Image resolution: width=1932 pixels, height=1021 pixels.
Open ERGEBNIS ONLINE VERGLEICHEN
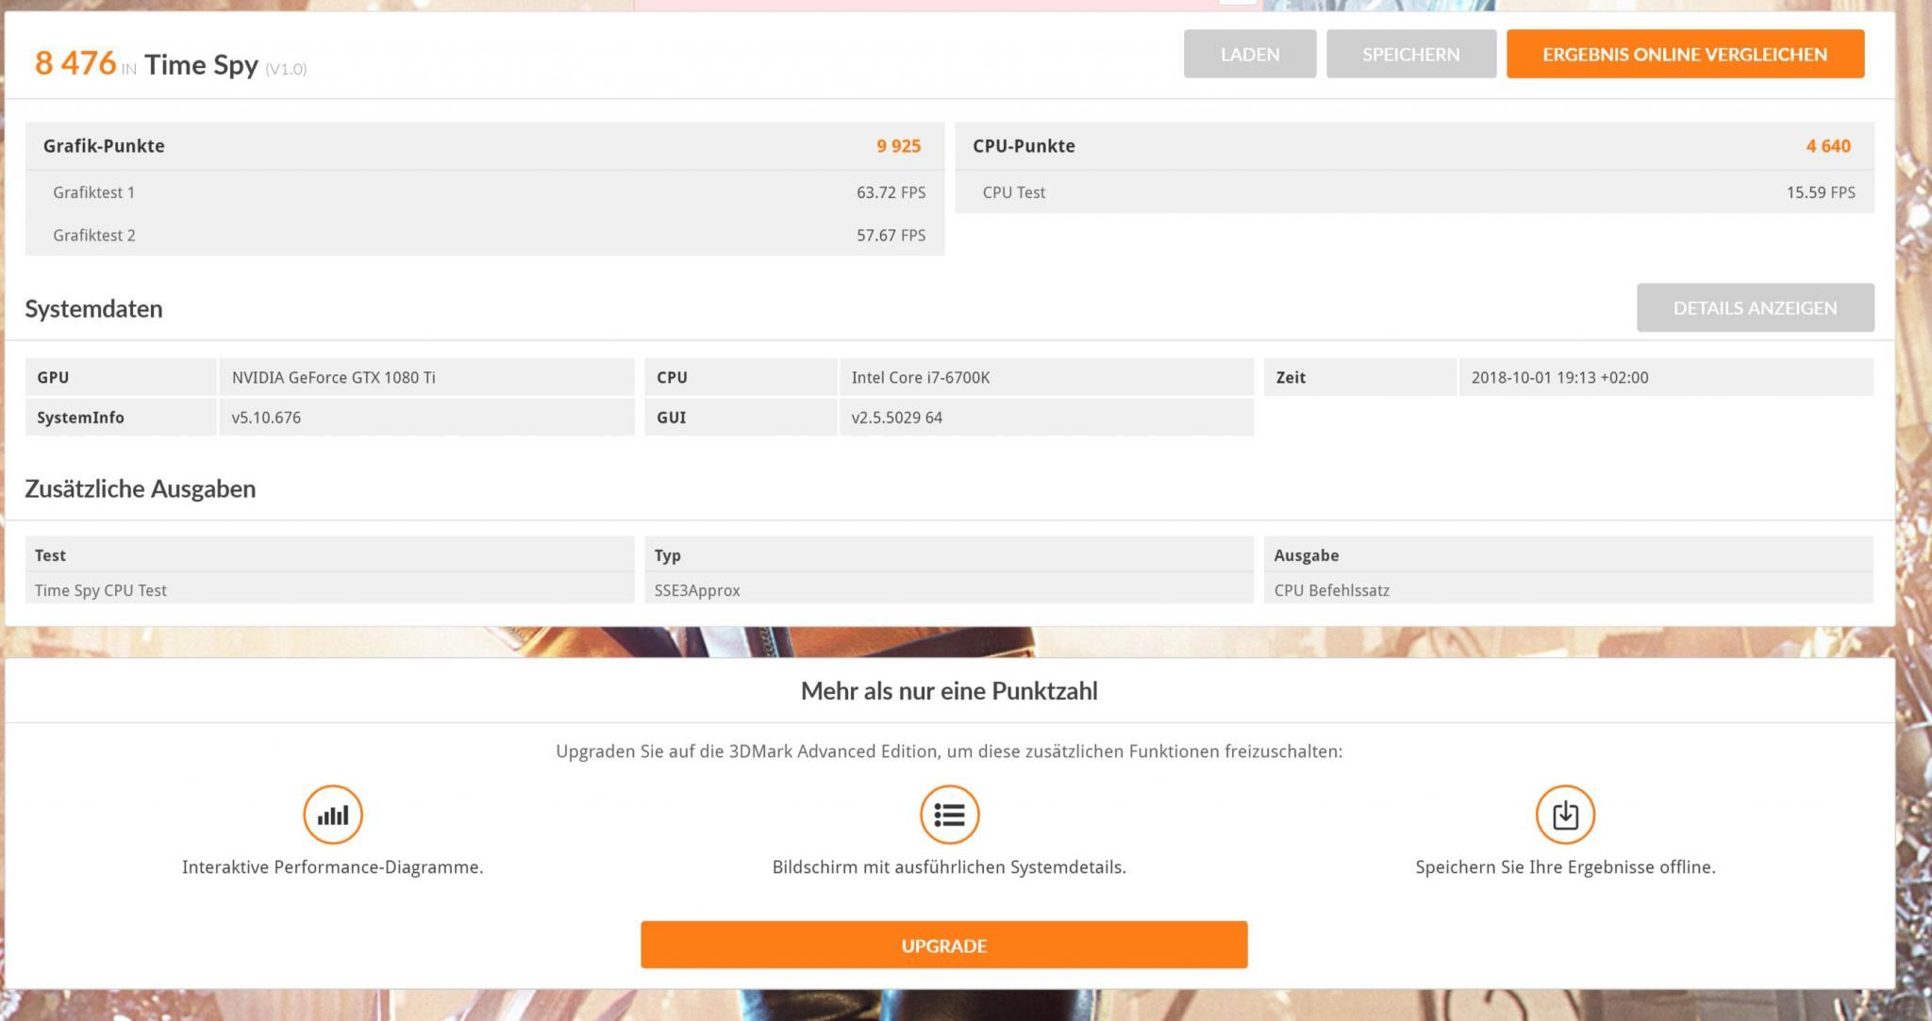click(1685, 54)
